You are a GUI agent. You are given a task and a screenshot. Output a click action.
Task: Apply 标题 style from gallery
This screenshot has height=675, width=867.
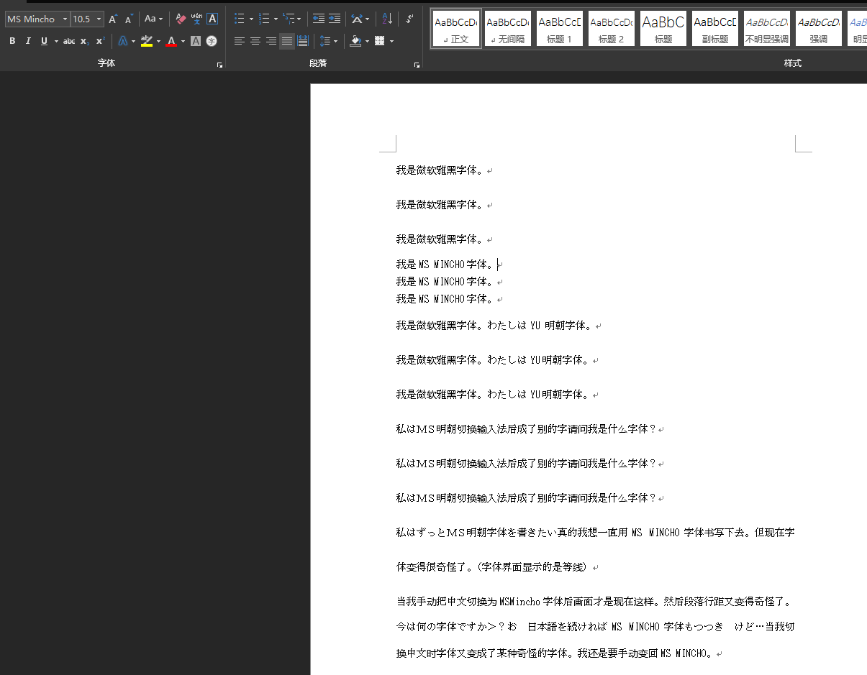tap(663, 29)
